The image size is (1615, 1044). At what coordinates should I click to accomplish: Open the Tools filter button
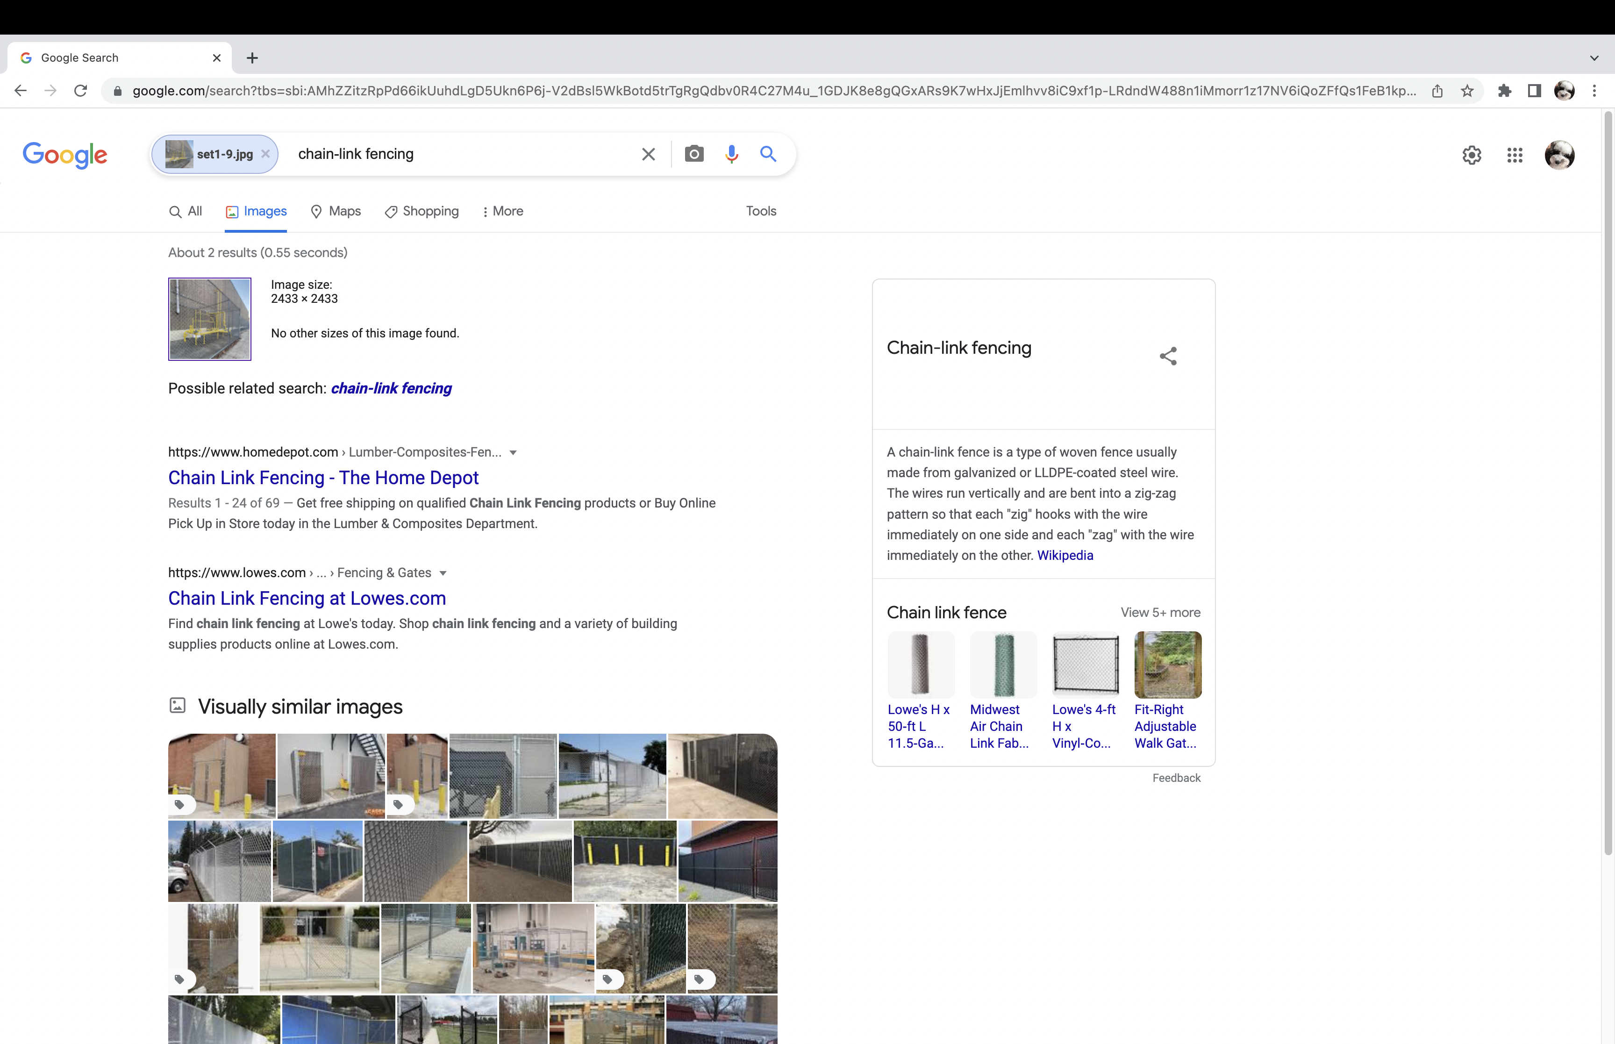(x=761, y=212)
